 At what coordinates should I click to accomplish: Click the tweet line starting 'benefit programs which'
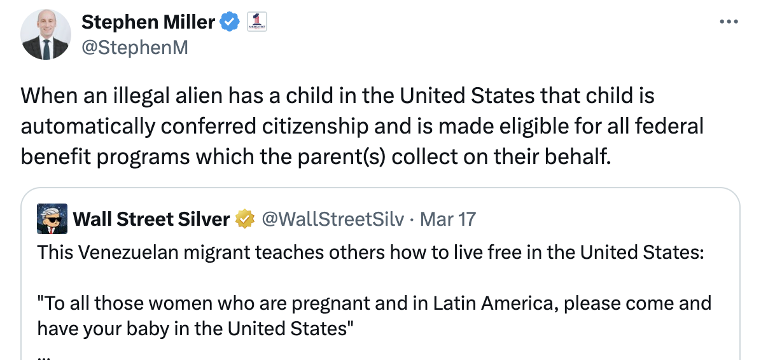[x=315, y=156]
